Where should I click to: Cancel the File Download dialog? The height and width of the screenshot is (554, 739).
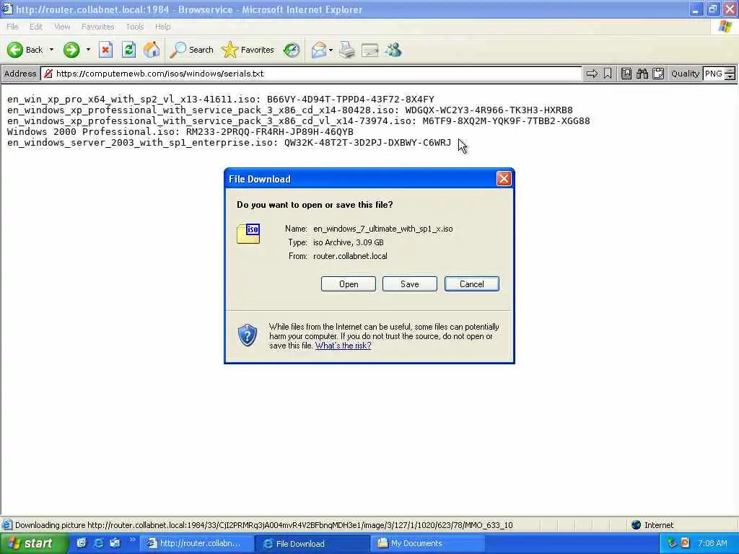pyautogui.click(x=472, y=284)
